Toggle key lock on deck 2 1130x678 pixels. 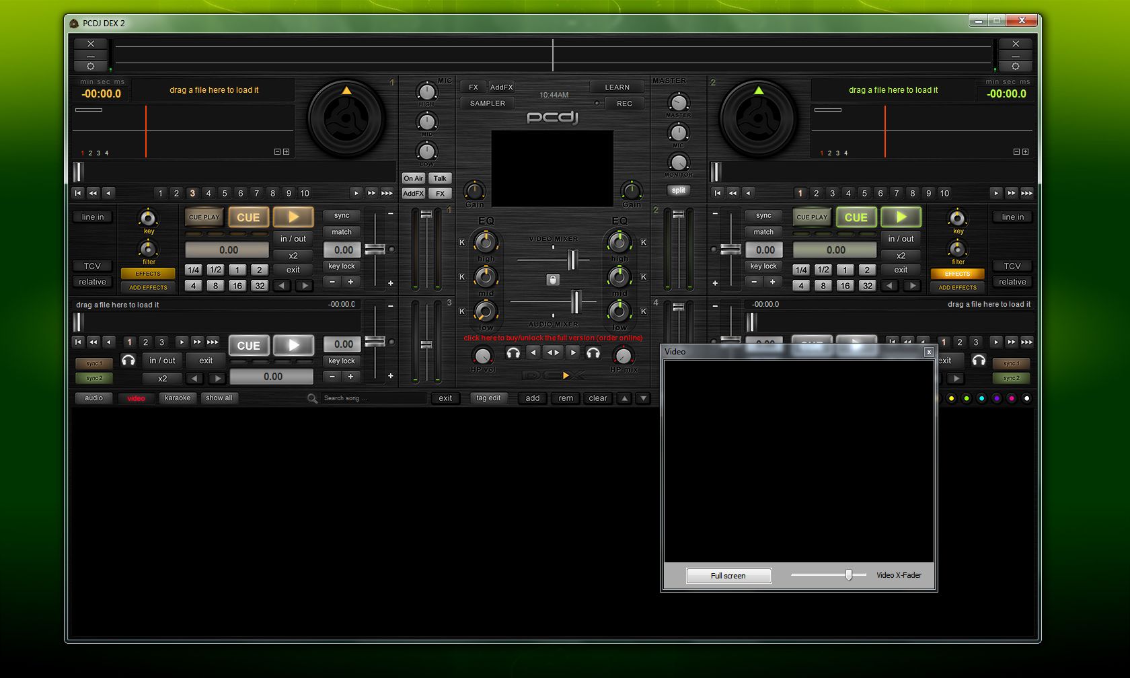(x=763, y=266)
